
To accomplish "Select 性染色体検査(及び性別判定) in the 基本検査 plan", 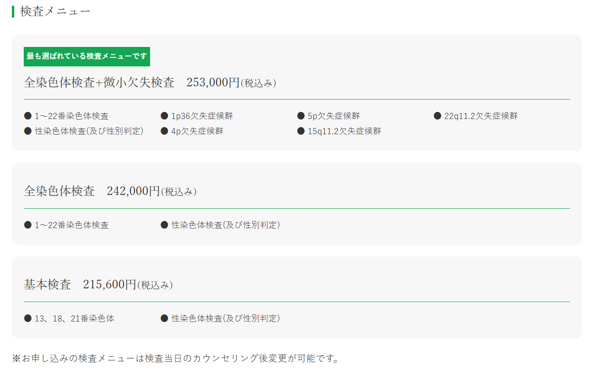I will pyautogui.click(x=226, y=319).
